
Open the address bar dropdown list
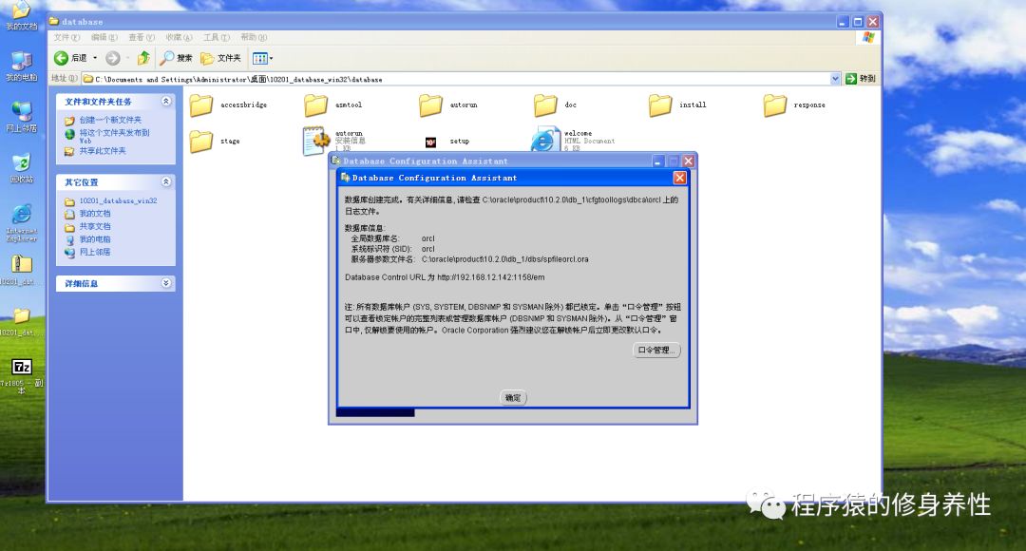[834, 77]
